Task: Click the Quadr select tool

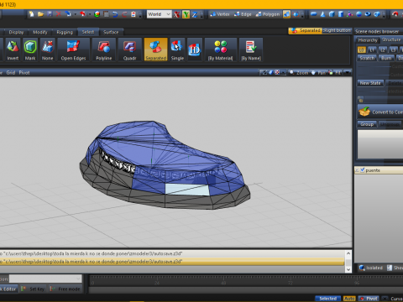Action: [x=129, y=49]
